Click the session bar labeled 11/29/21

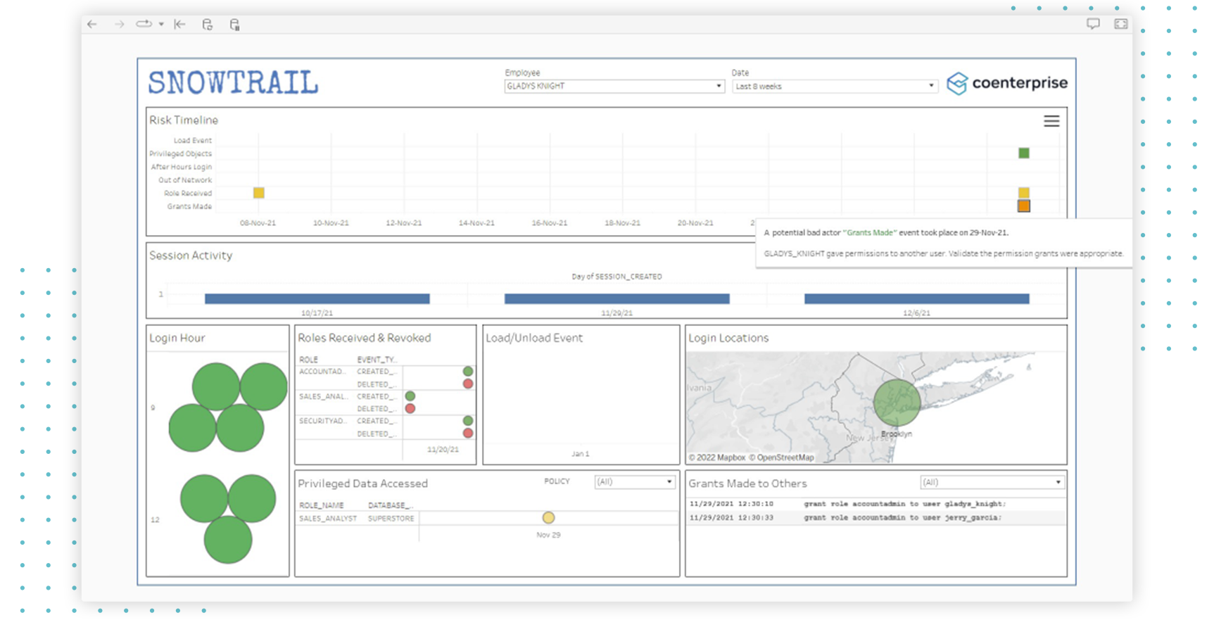[617, 299]
